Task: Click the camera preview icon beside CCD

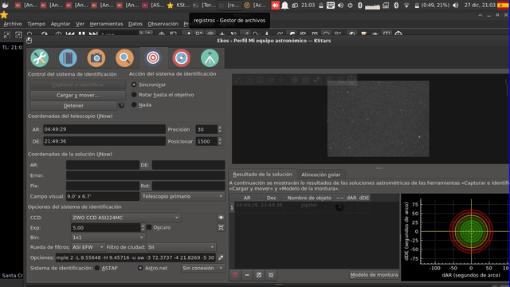Action: tap(221, 218)
